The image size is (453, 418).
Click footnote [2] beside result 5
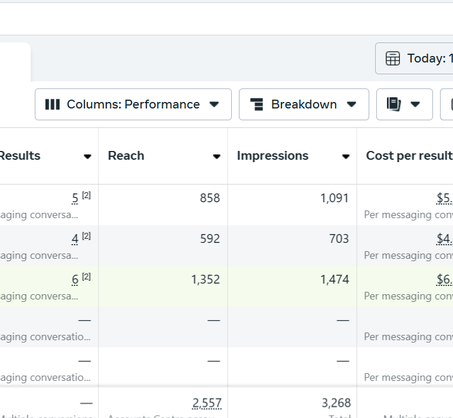pos(86,196)
